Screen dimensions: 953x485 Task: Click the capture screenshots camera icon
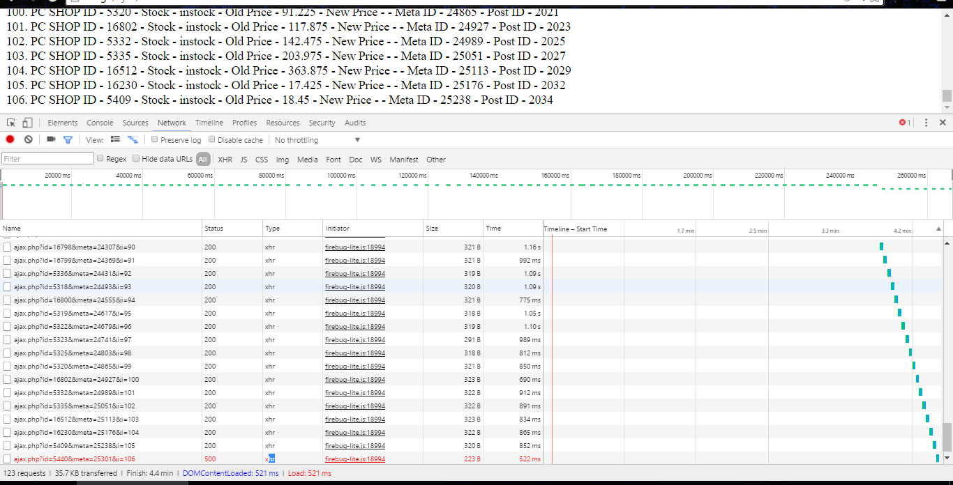coord(51,139)
